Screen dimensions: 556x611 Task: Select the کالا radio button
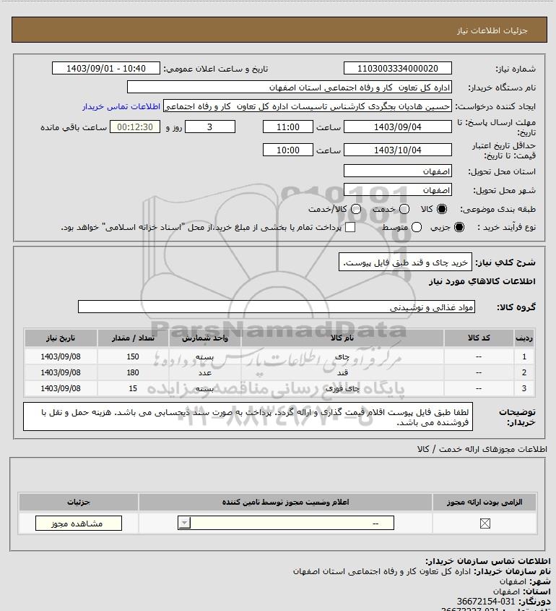coord(442,209)
